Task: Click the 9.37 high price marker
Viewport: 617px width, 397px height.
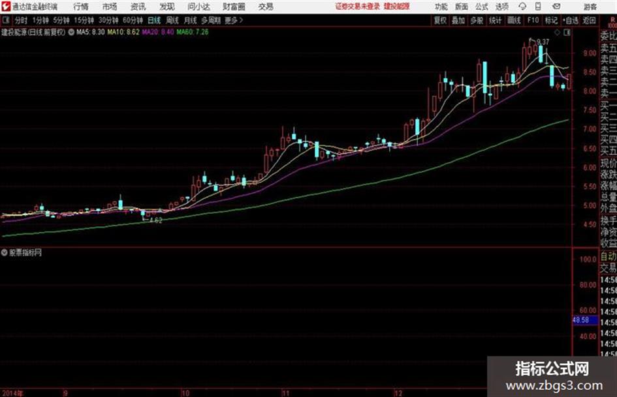Action: [543, 42]
